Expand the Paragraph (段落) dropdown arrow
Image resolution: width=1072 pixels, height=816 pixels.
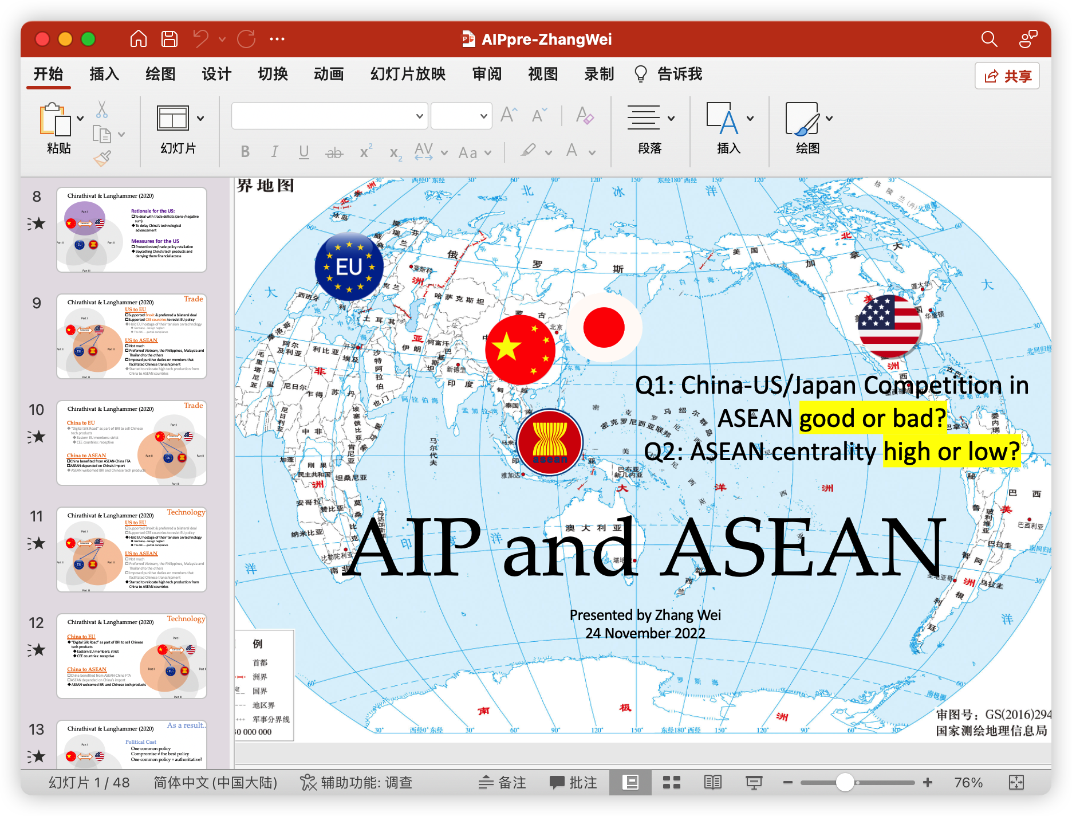coord(671,119)
